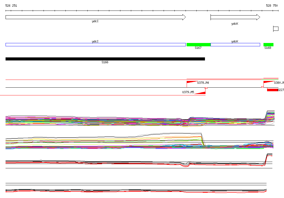Select the black S166 segment bar
Viewport: 284px width, 198px height.
coord(105,59)
